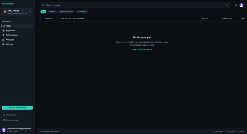Viewport: 247px width, 134px height.
Task: Go to Automations page
Action: click(x=17, y=35)
